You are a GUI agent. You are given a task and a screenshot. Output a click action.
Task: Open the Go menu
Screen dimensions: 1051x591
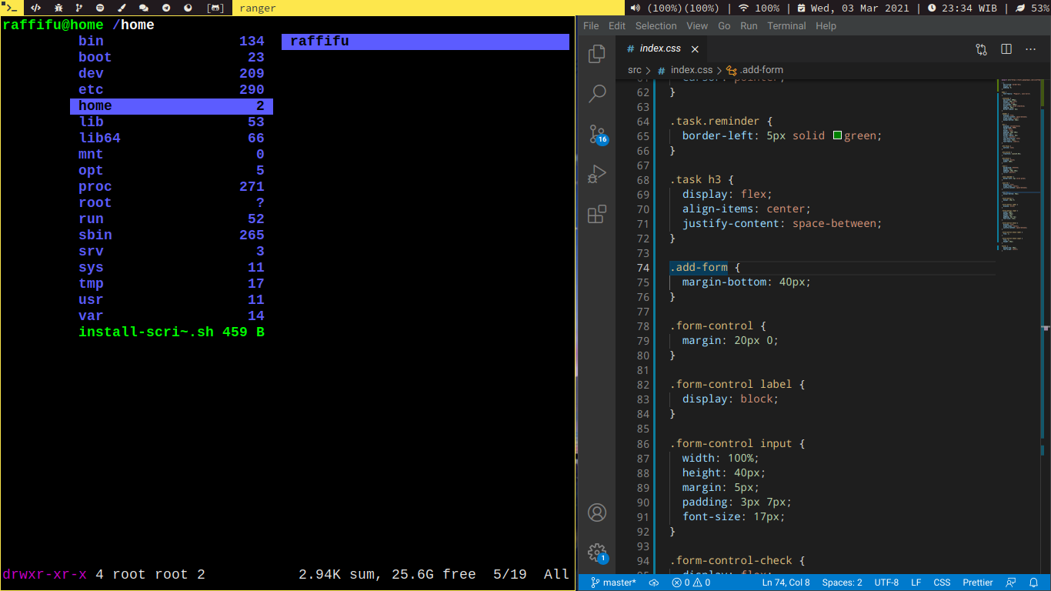[724, 25]
